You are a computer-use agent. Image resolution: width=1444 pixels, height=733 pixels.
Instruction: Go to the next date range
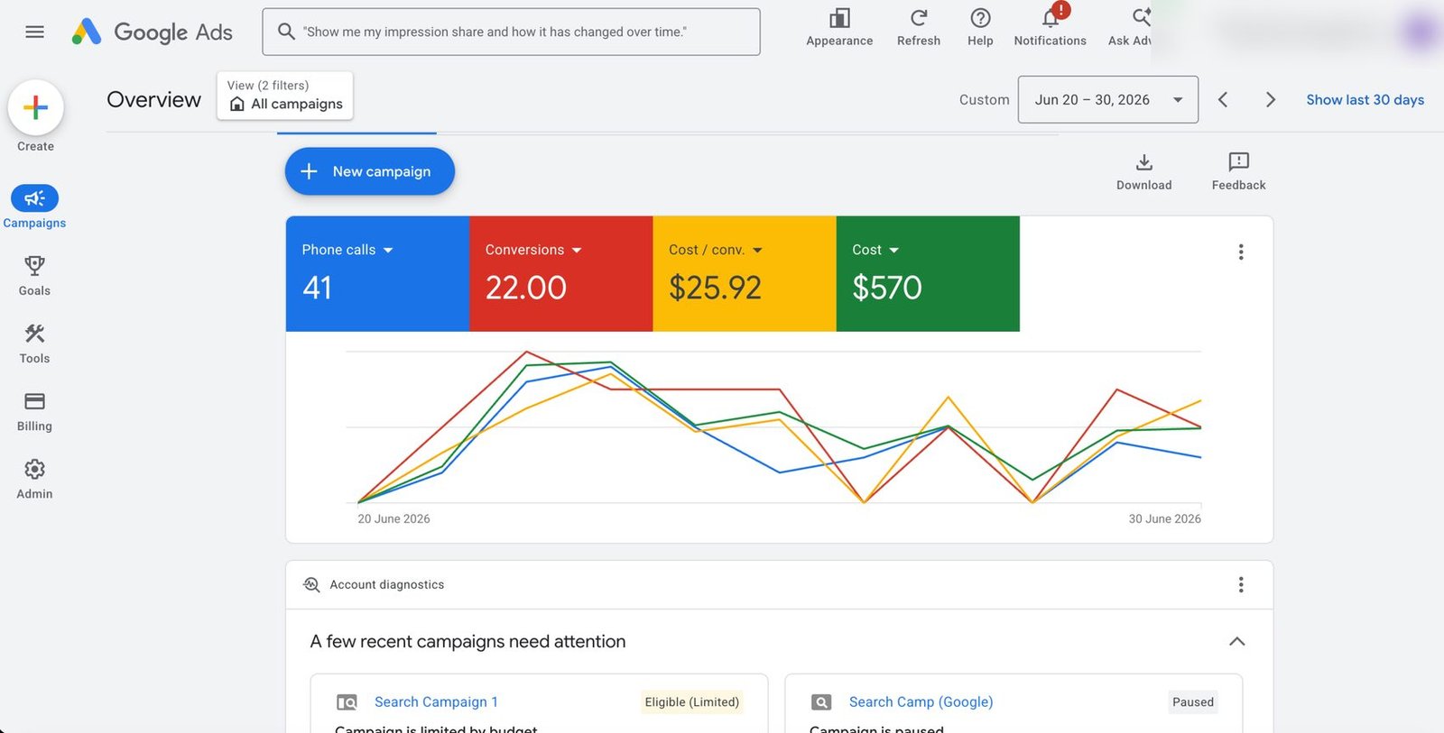[x=1271, y=99]
